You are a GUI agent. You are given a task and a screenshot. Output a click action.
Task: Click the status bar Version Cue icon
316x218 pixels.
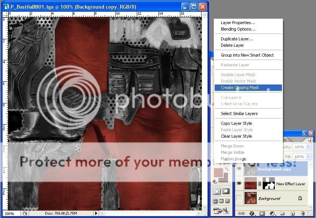25,213
